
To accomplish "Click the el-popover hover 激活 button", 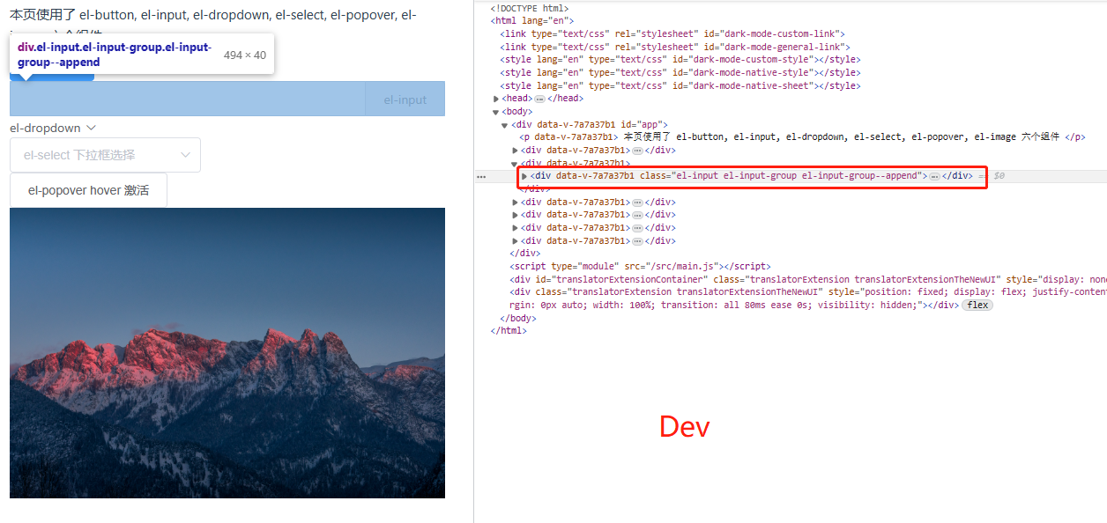I will pos(88,190).
